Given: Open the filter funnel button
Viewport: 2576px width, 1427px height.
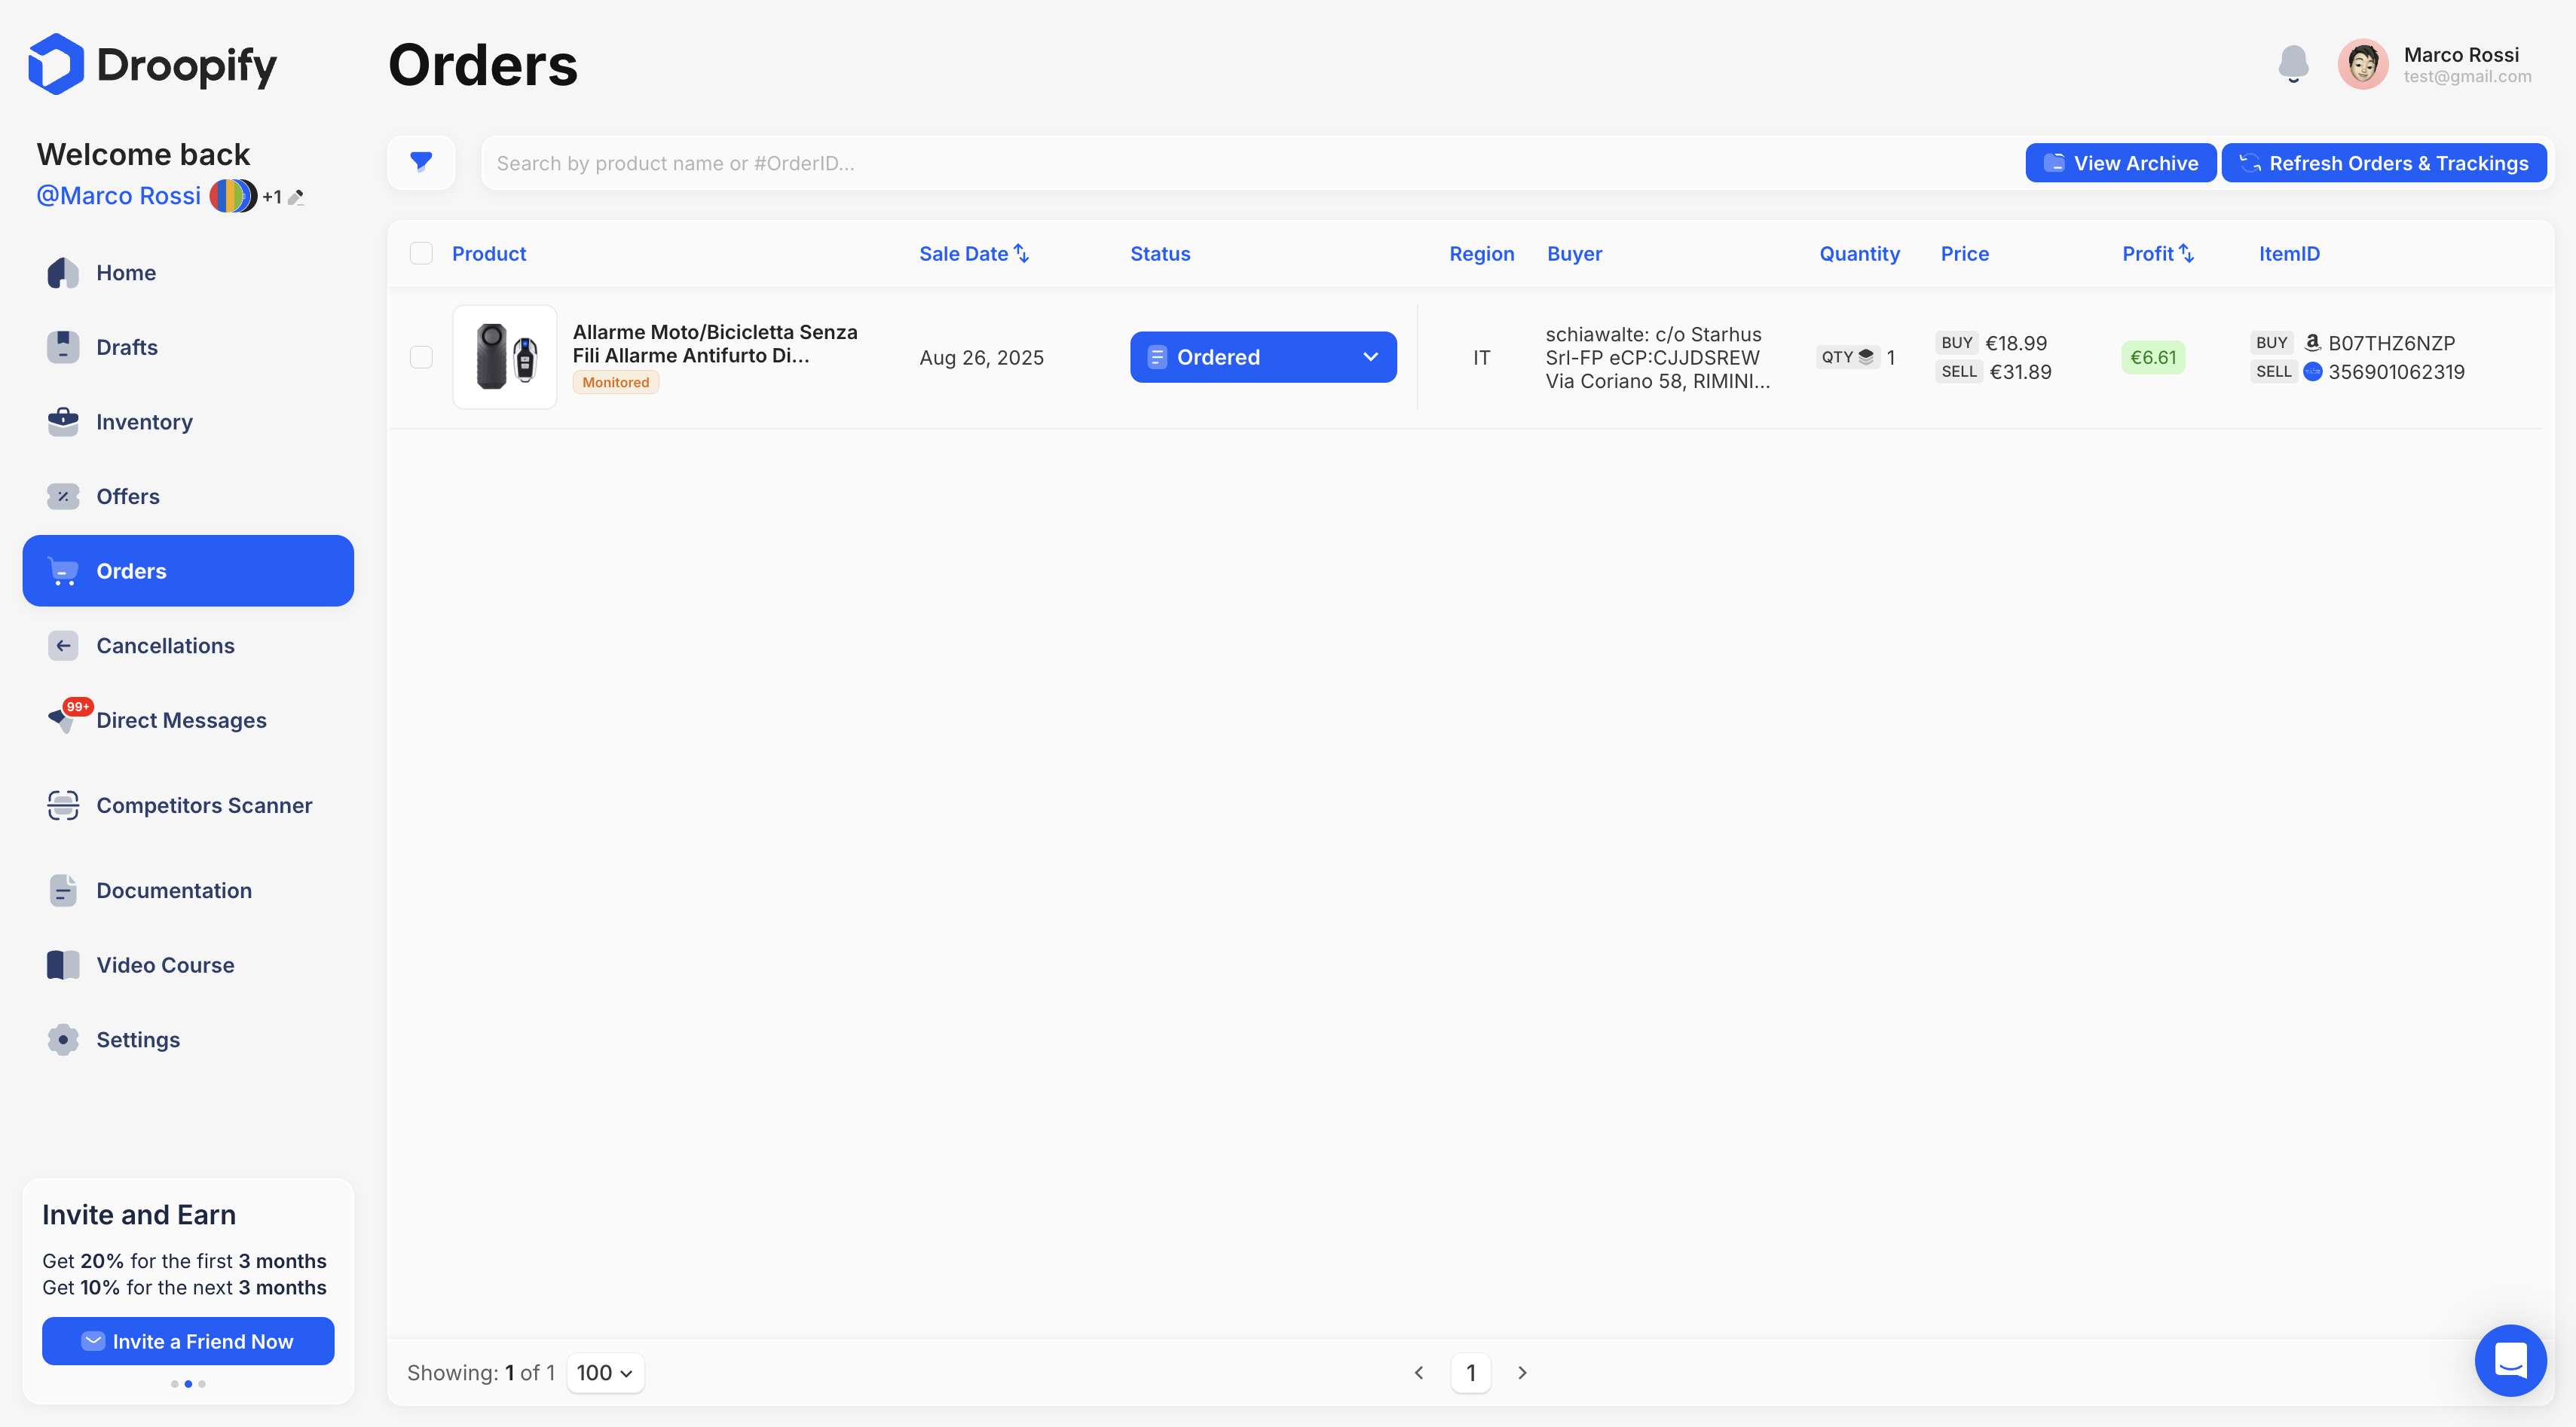Looking at the screenshot, I should point(421,162).
